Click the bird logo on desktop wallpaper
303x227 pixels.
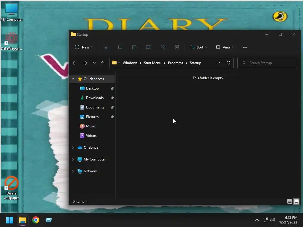280,17
